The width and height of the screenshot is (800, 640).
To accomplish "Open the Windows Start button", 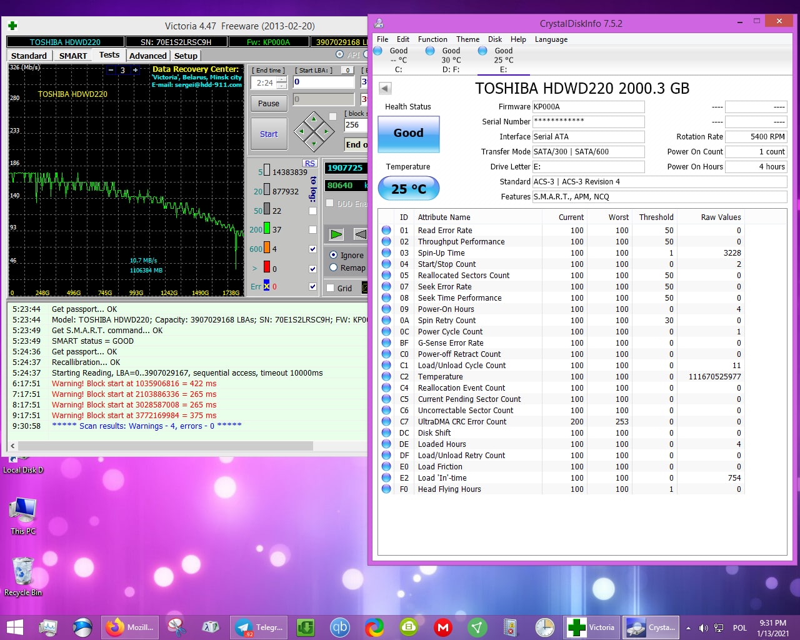I will [14, 627].
